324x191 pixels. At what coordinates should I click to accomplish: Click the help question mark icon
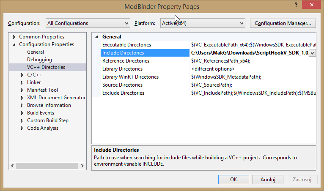pyautogui.click(x=295, y=5)
